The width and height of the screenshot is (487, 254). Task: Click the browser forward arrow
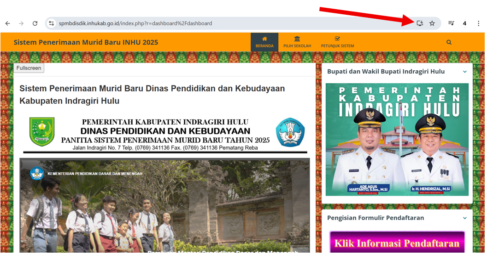(x=21, y=23)
